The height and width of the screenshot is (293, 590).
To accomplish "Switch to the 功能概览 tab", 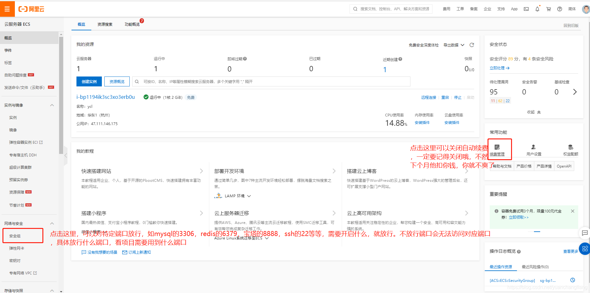I will (132, 24).
